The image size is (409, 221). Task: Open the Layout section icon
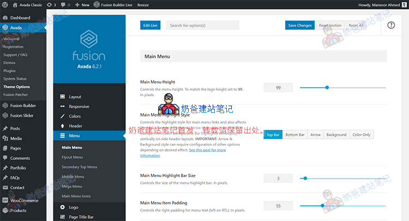click(62, 97)
